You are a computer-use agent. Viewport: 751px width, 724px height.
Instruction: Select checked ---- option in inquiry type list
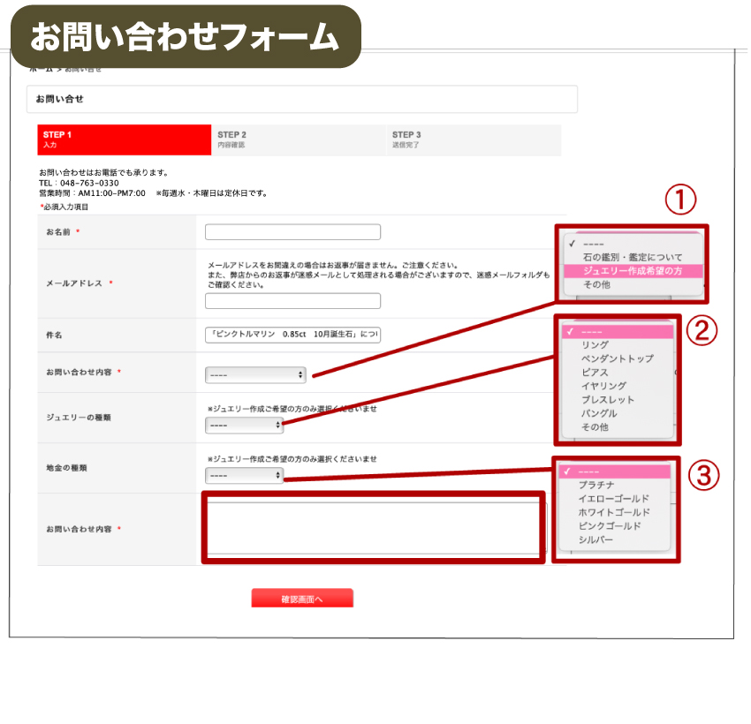click(x=633, y=244)
